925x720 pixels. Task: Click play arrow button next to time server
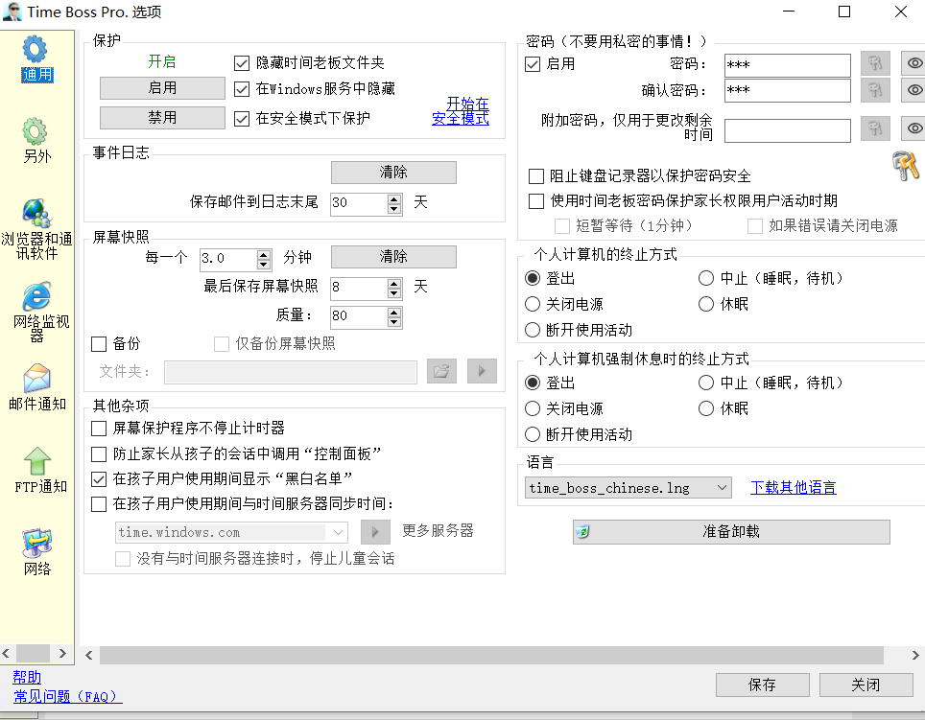tap(375, 532)
